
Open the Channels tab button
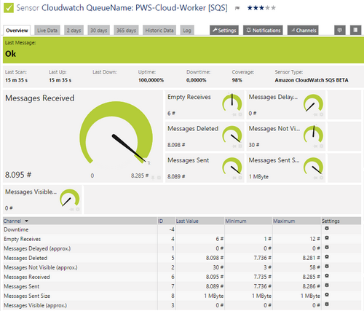pyautogui.click(x=303, y=30)
